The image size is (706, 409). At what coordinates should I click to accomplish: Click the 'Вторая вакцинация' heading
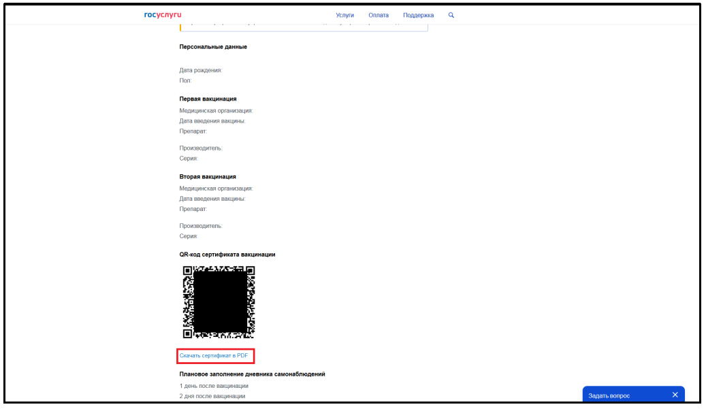click(208, 177)
